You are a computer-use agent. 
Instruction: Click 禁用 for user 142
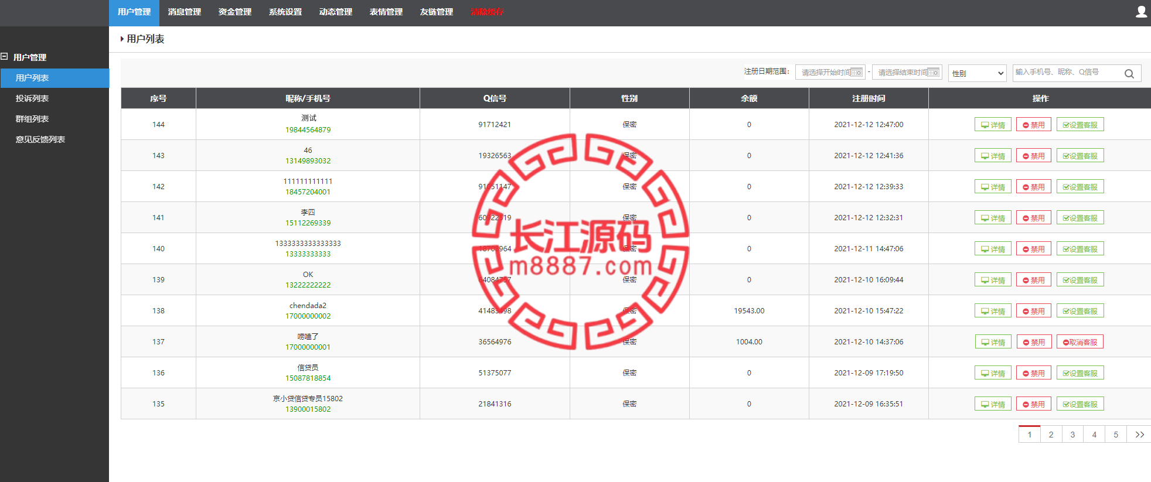pyautogui.click(x=1034, y=187)
